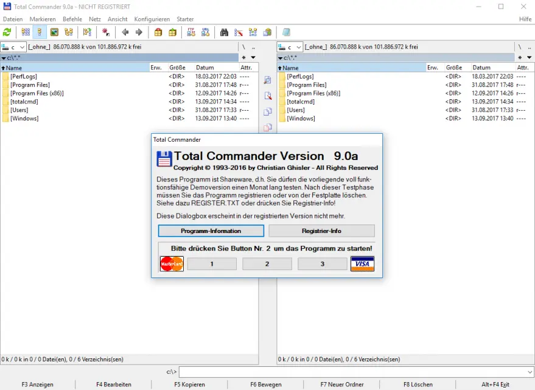
Task: Click the VISA logo in the dialog
Action: coord(362,264)
